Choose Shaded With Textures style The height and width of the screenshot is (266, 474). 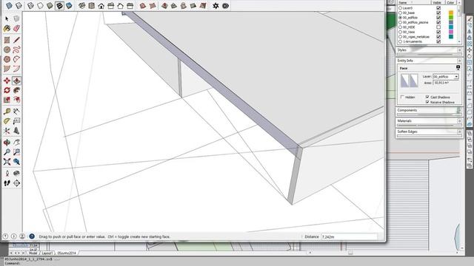tap(59, 5)
